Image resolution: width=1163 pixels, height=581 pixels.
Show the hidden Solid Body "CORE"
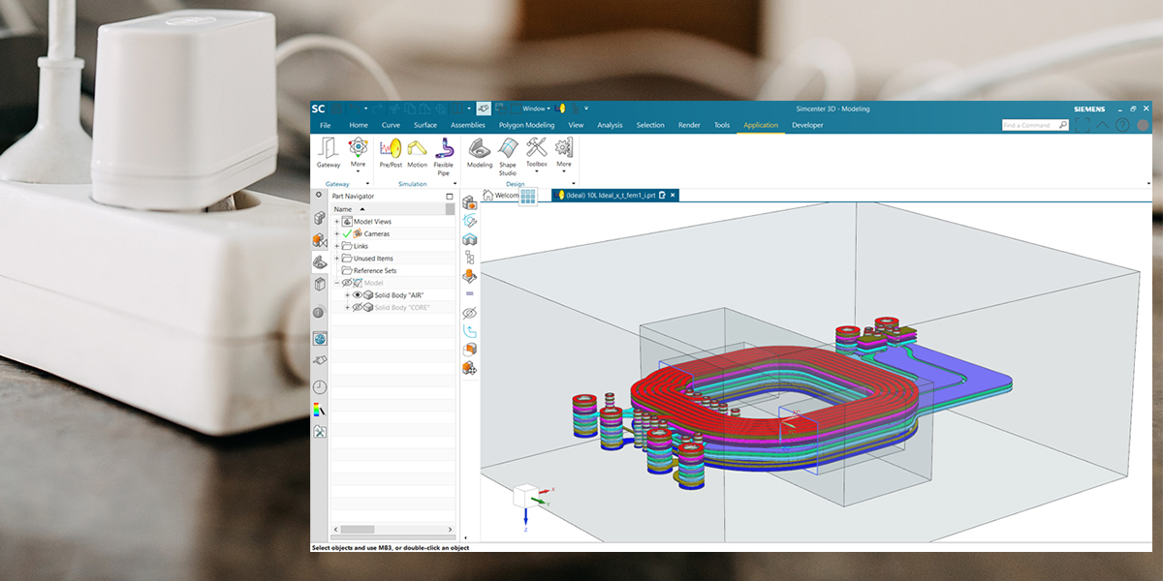tap(357, 308)
